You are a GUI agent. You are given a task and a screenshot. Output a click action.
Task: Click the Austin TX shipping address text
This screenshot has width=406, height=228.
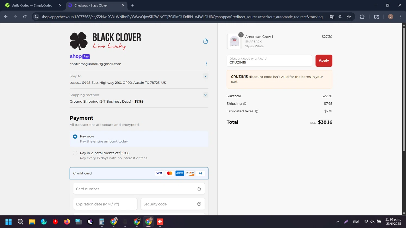point(118,83)
